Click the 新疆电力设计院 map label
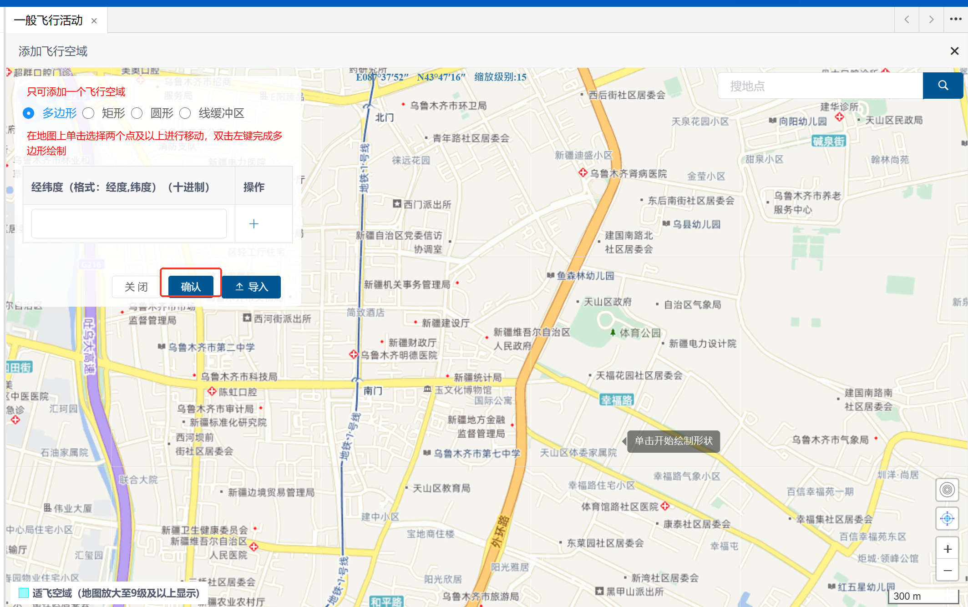This screenshot has width=968, height=607. 702,344
